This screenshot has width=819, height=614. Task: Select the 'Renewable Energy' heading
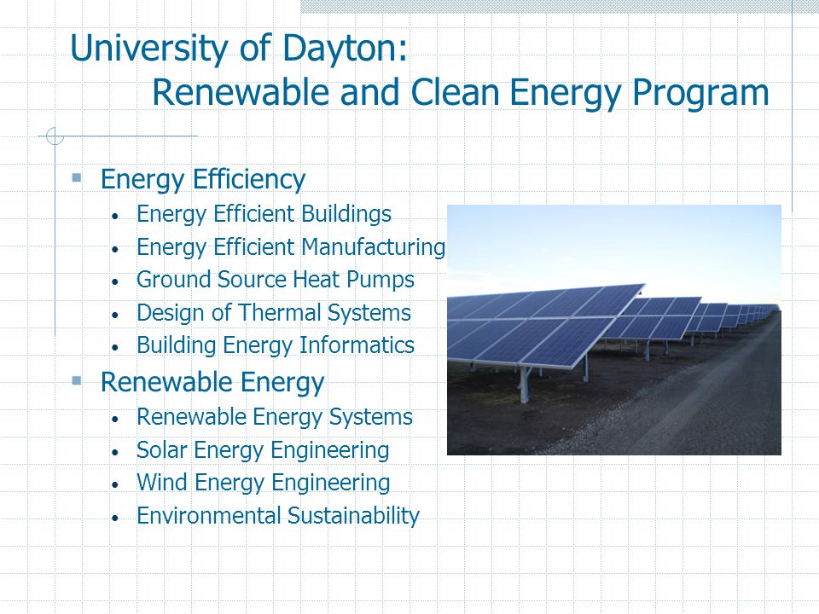click(212, 382)
